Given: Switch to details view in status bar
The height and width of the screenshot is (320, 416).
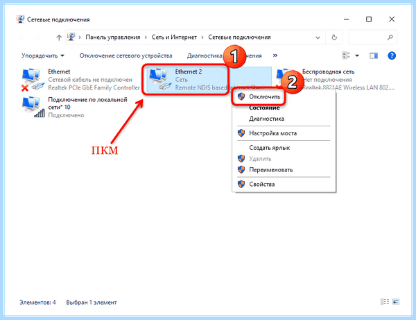Looking at the screenshot, I should tap(385, 302).
